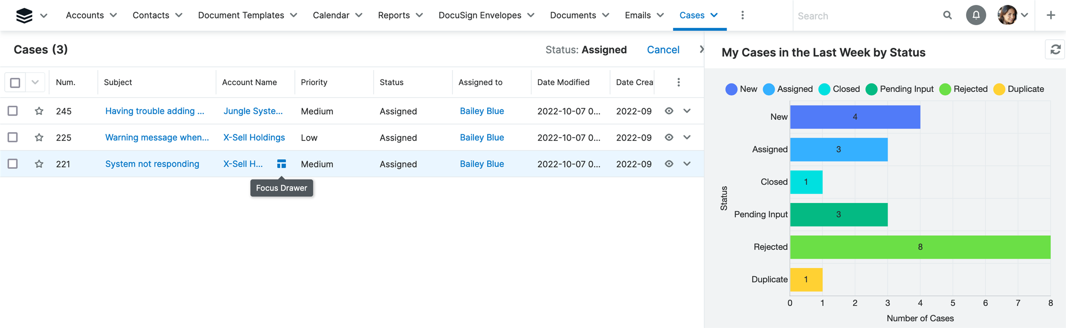Open the navbar more modules menu
Image resolution: width=1066 pixels, height=328 pixels.
(x=742, y=16)
